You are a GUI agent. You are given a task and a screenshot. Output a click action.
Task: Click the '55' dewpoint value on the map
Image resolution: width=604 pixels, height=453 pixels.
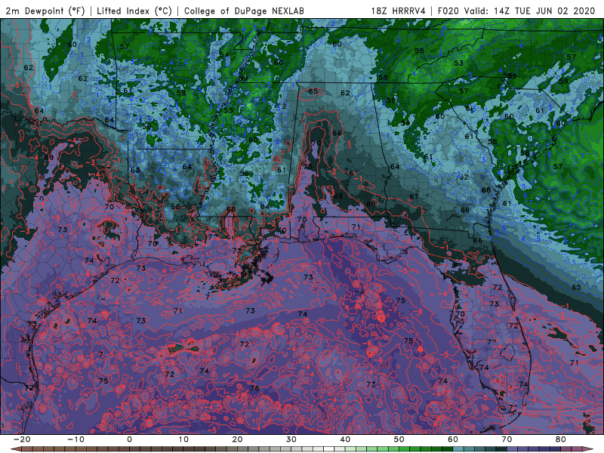[229, 110]
